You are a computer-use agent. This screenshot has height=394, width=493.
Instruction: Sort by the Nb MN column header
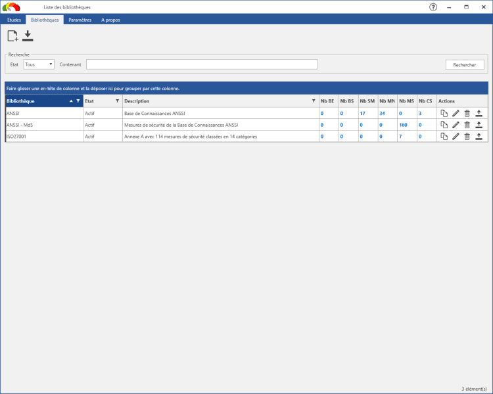point(388,101)
